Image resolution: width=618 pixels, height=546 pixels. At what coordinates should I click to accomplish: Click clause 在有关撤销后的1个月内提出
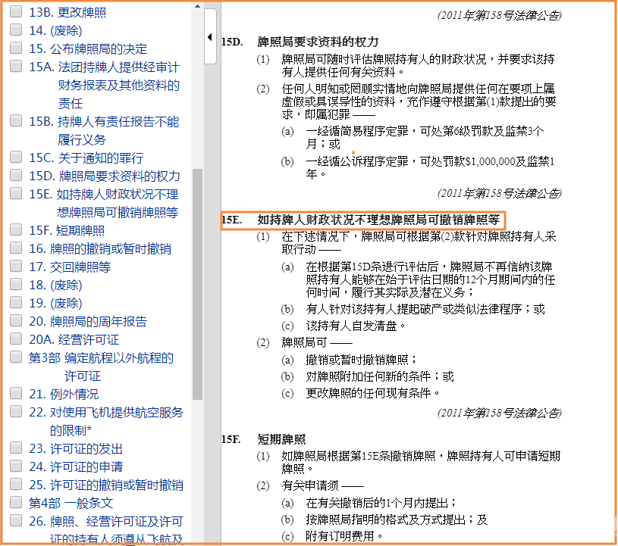(x=381, y=502)
